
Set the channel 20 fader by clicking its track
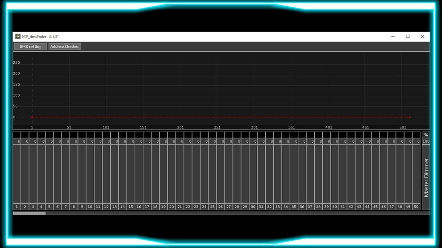click(x=171, y=174)
